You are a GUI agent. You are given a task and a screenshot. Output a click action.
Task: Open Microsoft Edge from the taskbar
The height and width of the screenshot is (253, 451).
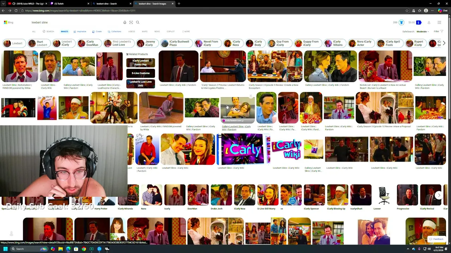point(68,249)
